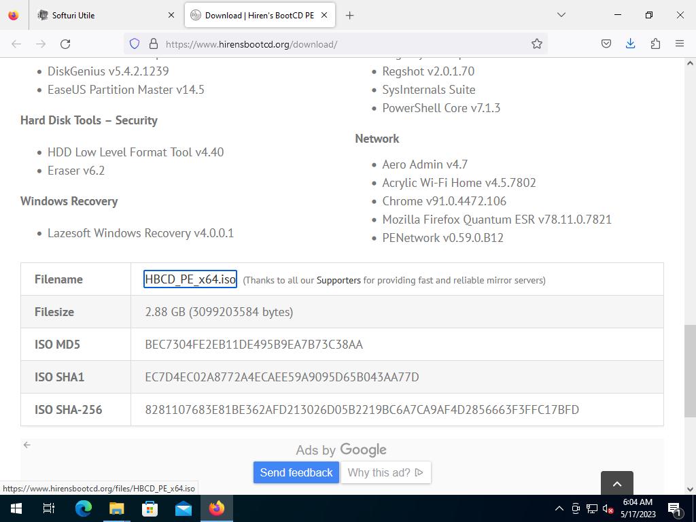Image resolution: width=696 pixels, height=522 pixels.
Task: Click the scroll-to-top arrow button
Action: click(x=616, y=483)
